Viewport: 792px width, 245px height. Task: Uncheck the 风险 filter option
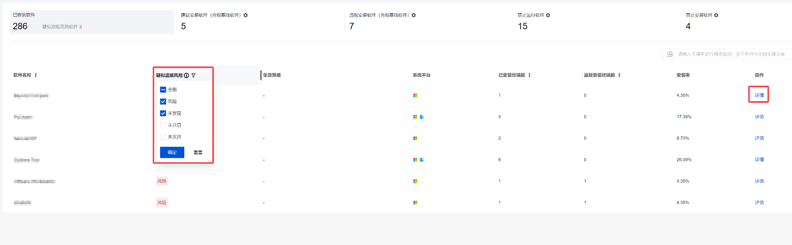click(163, 102)
